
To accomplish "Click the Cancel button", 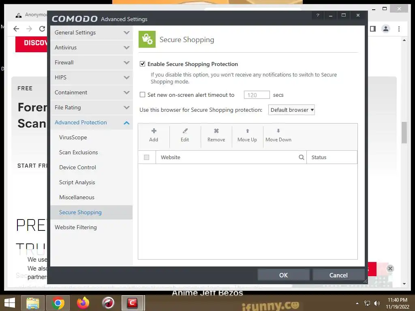I will point(338,275).
